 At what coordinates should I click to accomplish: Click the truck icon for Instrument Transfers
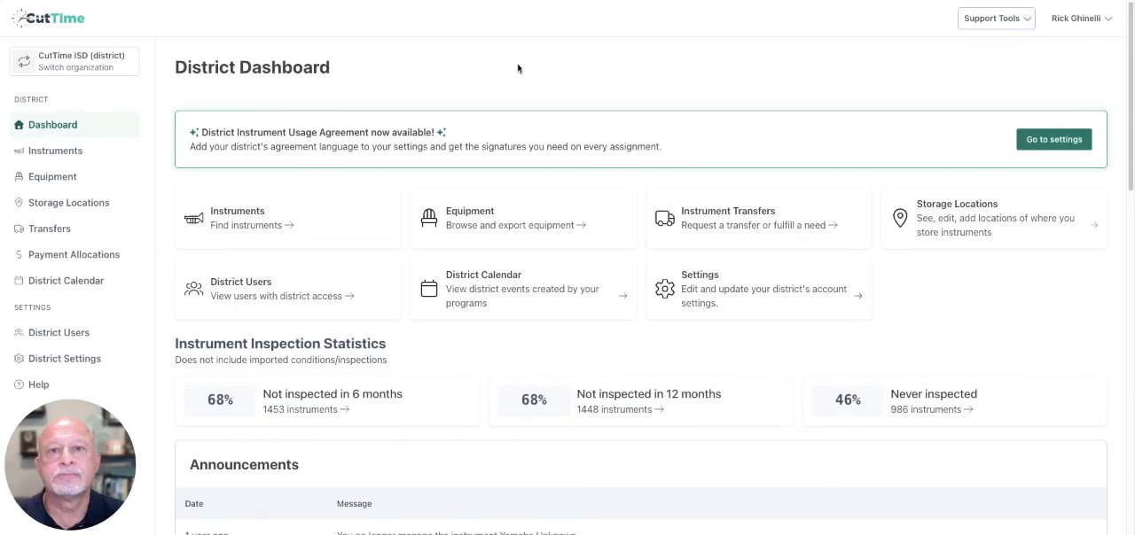point(664,218)
